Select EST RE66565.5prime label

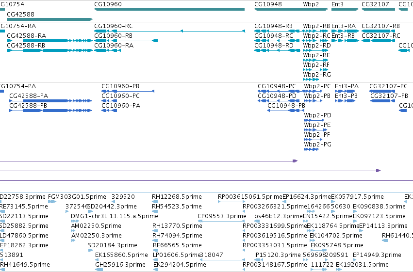click(177, 245)
